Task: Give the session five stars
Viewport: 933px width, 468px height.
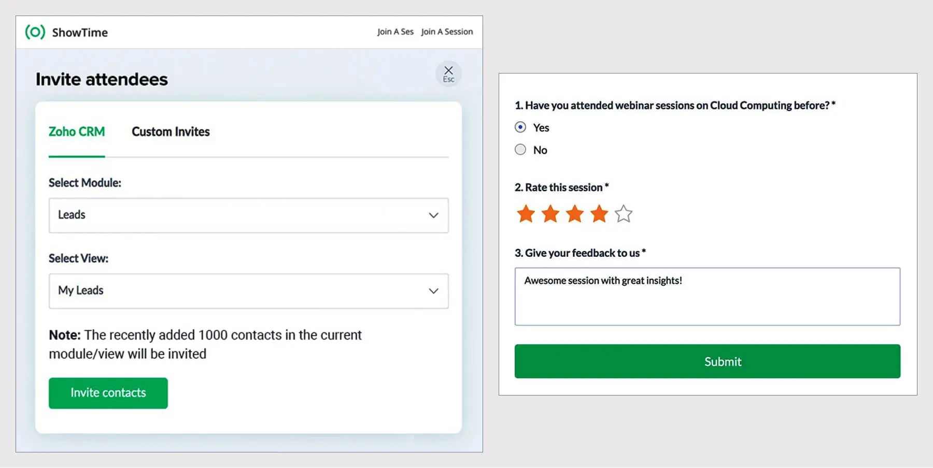Action: tap(624, 213)
